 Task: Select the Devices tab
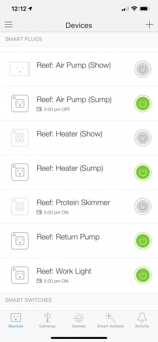[16, 320]
